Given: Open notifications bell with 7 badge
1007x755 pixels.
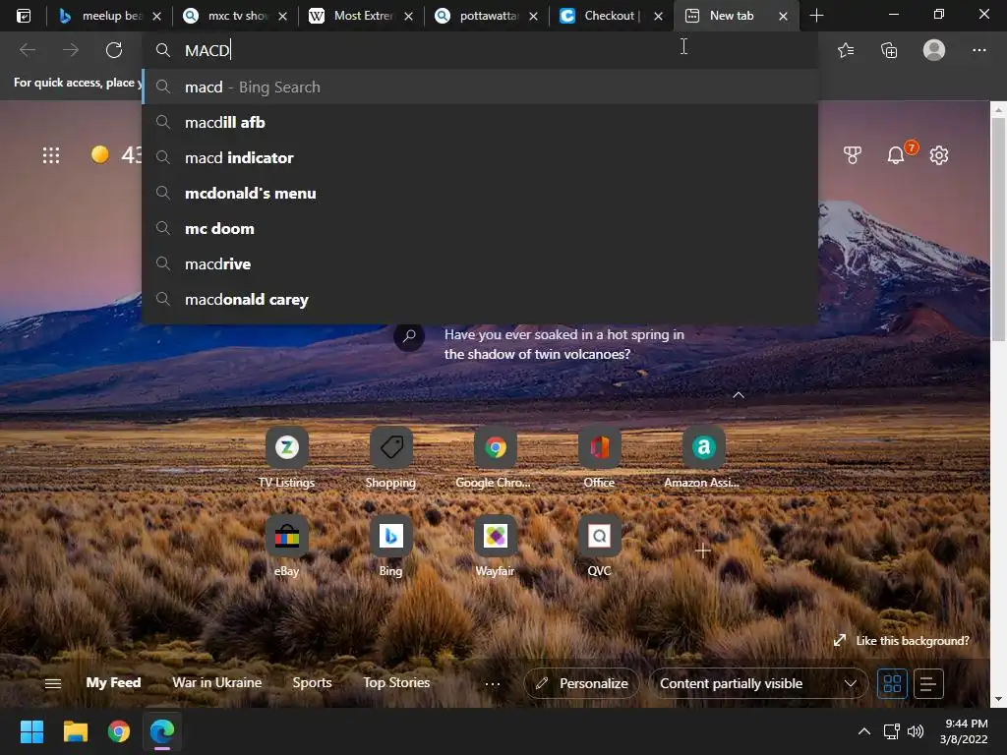Looking at the screenshot, I should coord(897,154).
